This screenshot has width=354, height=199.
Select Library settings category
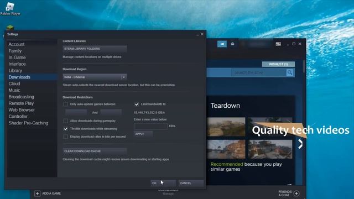pos(15,71)
